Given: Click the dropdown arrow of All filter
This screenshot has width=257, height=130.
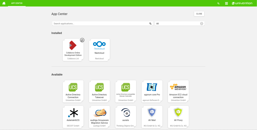Looking at the screenshot, I should pyautogui.click(x=202, y=24).
